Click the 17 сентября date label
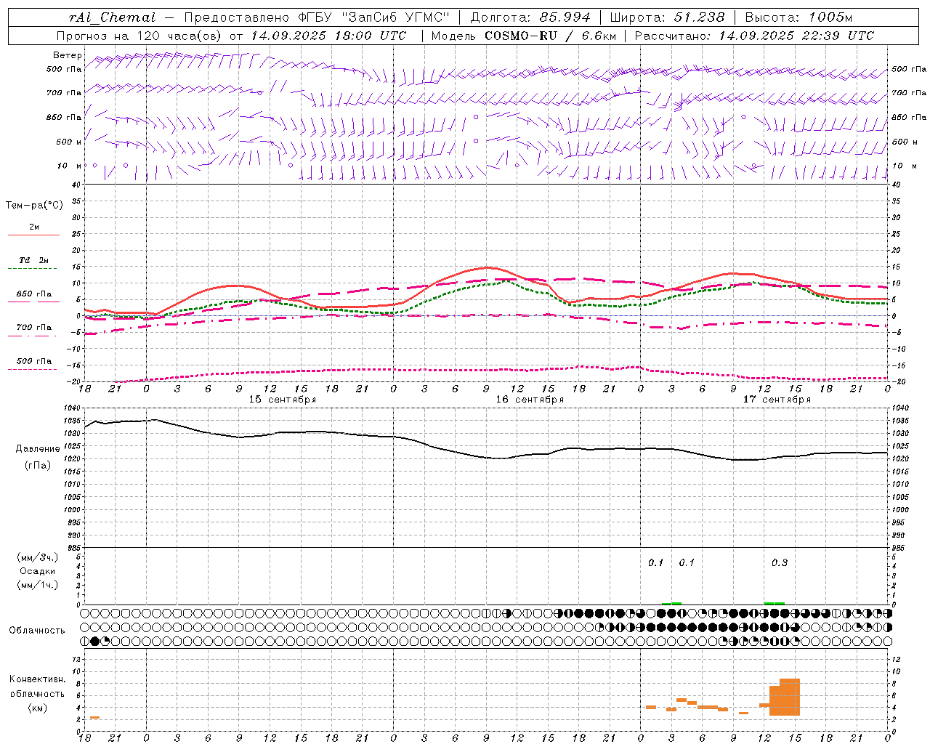 coord(777,400)
